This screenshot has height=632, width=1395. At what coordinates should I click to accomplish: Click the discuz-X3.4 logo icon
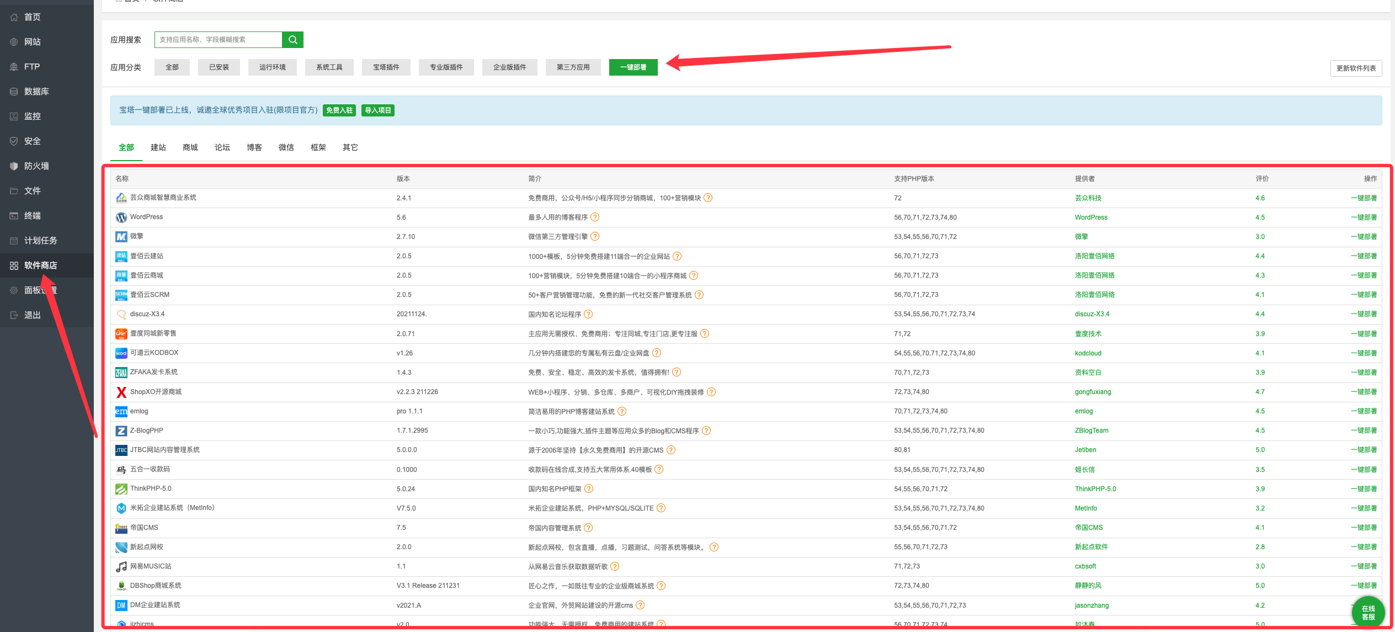coord(121,315)
